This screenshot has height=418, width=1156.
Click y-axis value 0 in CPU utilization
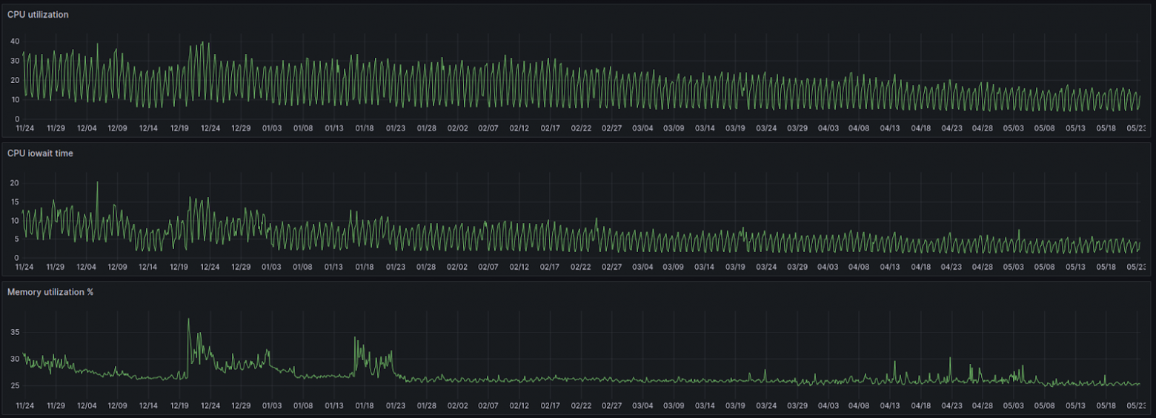click(16, 119)
